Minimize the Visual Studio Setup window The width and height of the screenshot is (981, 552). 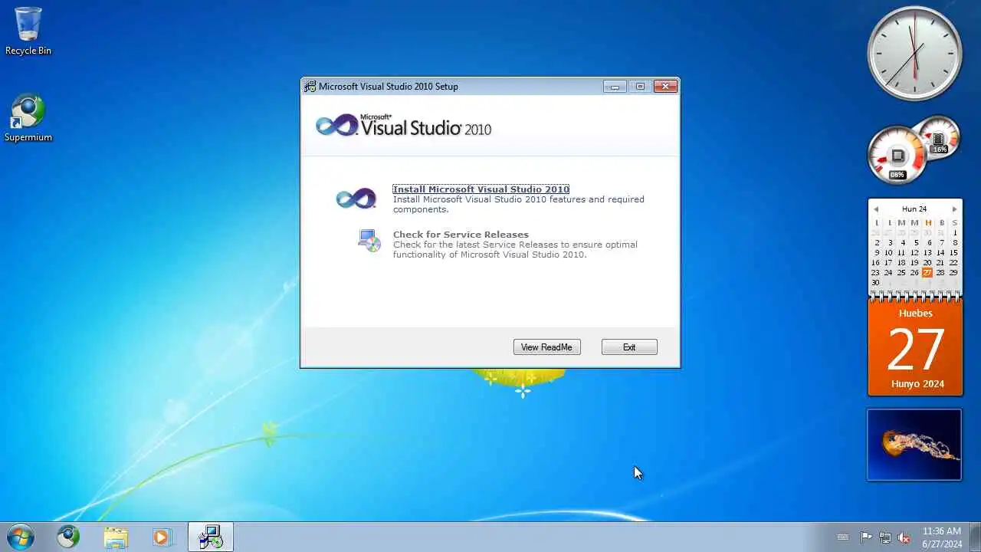coord(615,87)
